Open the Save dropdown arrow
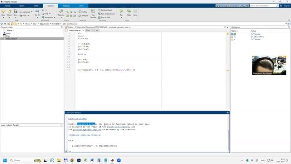 click(x=15, y=17)
